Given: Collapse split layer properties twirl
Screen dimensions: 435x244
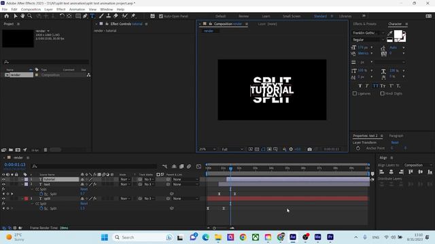Looking at the screenshot, I should pyautogui.click(x=22, y=199).
